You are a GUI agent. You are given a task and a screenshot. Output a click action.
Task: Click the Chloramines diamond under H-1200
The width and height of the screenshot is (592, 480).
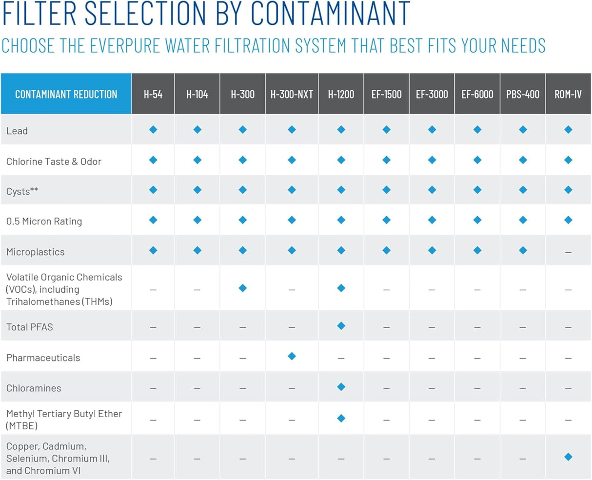(341, 387)
